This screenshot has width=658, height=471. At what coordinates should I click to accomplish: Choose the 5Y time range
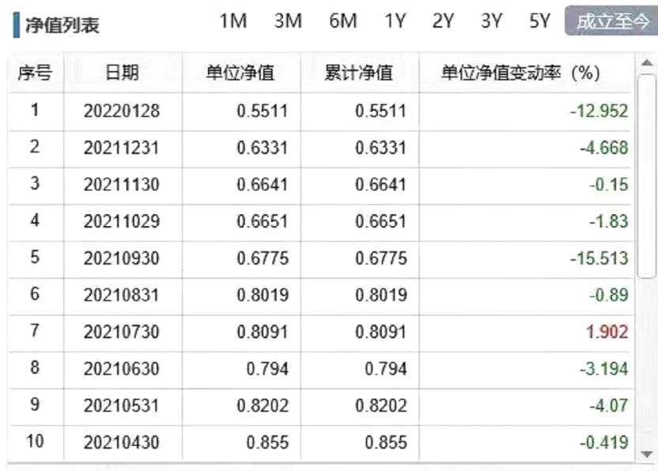click(x=539, y=21)
